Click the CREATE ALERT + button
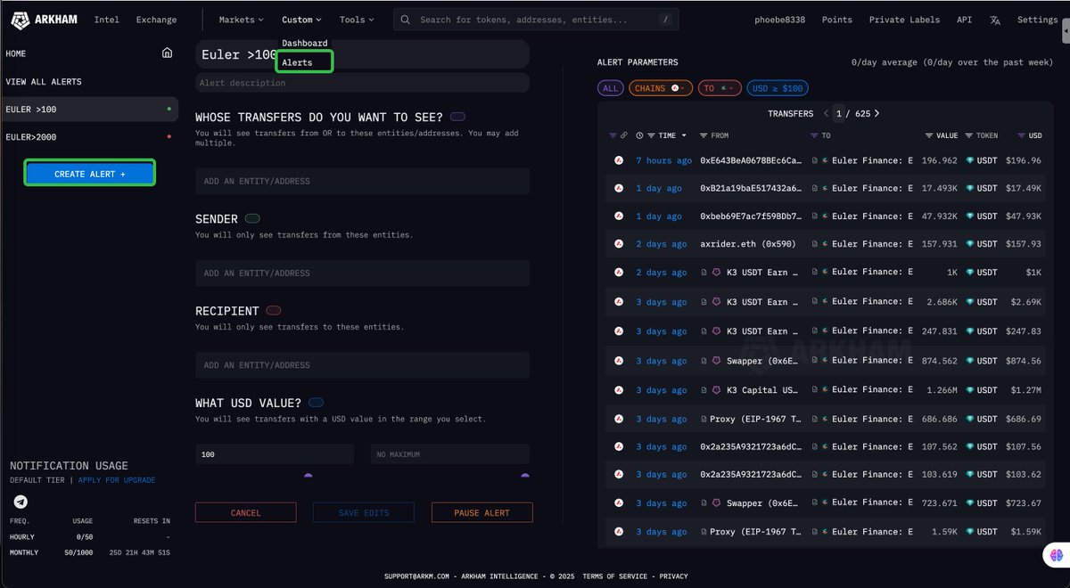Image resolution: width=1070 pixels, height=588 pixels. pyautogui.click(x=89, y=174)
